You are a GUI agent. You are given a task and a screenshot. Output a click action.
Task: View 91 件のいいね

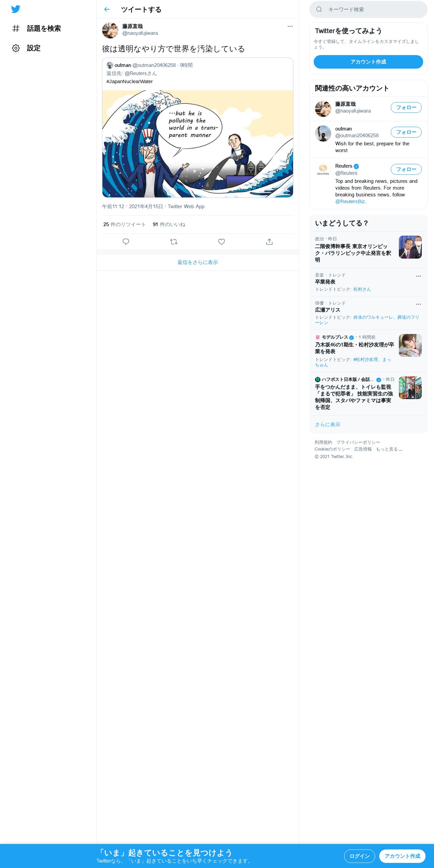click(169, 224)
